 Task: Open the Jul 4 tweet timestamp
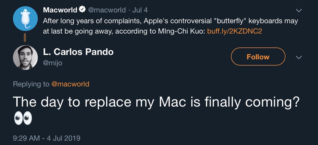[140, 10]
